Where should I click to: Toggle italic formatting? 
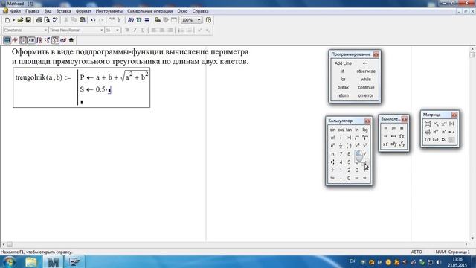point(135,30)
